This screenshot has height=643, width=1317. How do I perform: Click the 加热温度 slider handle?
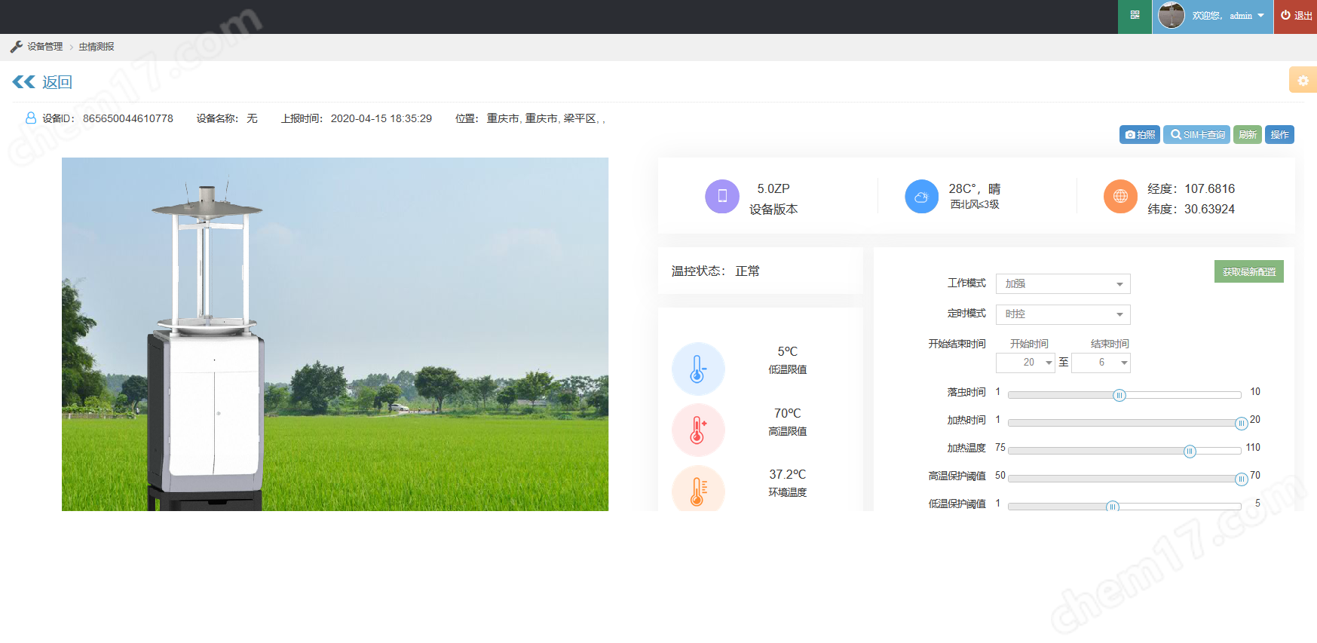1190,452
